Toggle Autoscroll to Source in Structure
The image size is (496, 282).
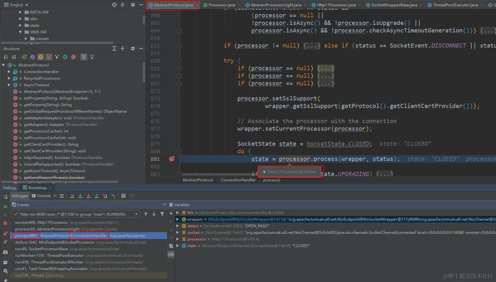pos(83,57)
